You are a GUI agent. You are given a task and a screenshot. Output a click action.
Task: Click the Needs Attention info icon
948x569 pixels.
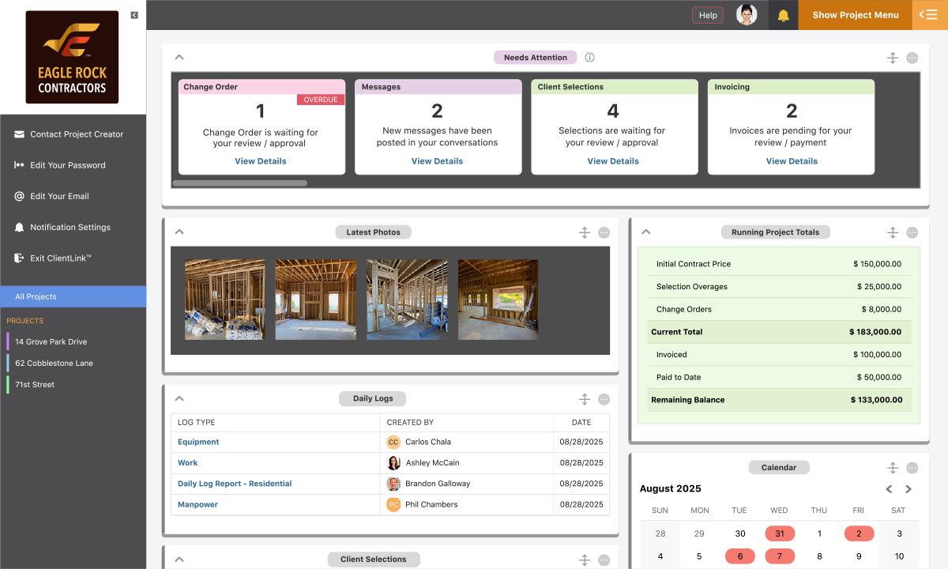click(x=589, y=58)
